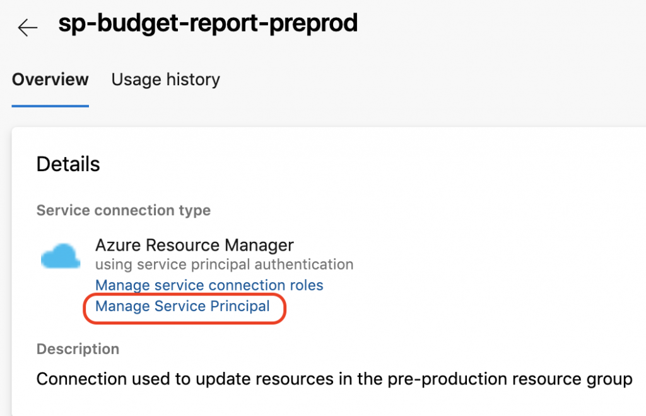The image size is (646, 416).
Task: Click the blue underline beneath Overview
Action: (x=50, y=106)
